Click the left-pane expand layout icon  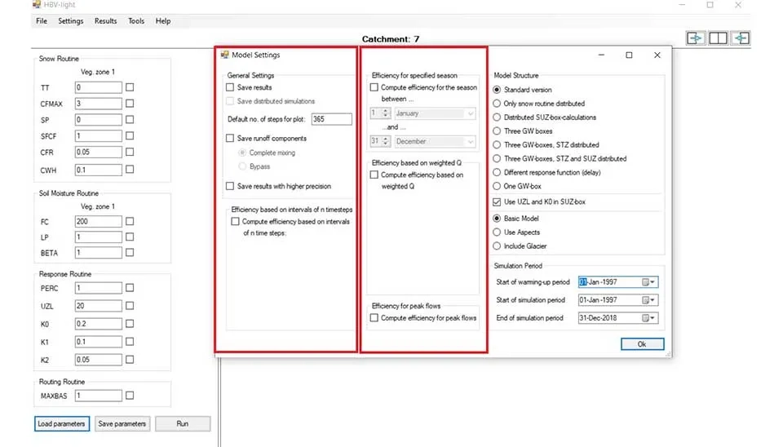coord(696,38)
